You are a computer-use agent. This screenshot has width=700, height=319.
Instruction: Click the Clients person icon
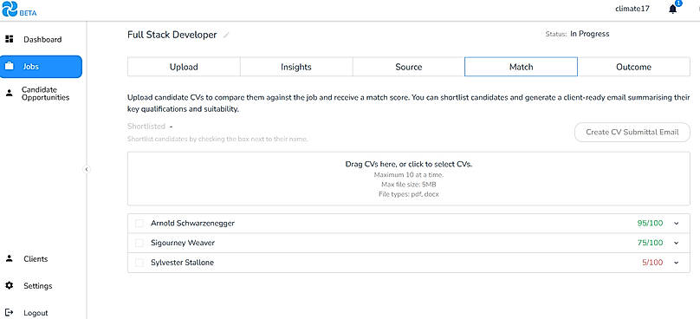(x=9, y=258)
